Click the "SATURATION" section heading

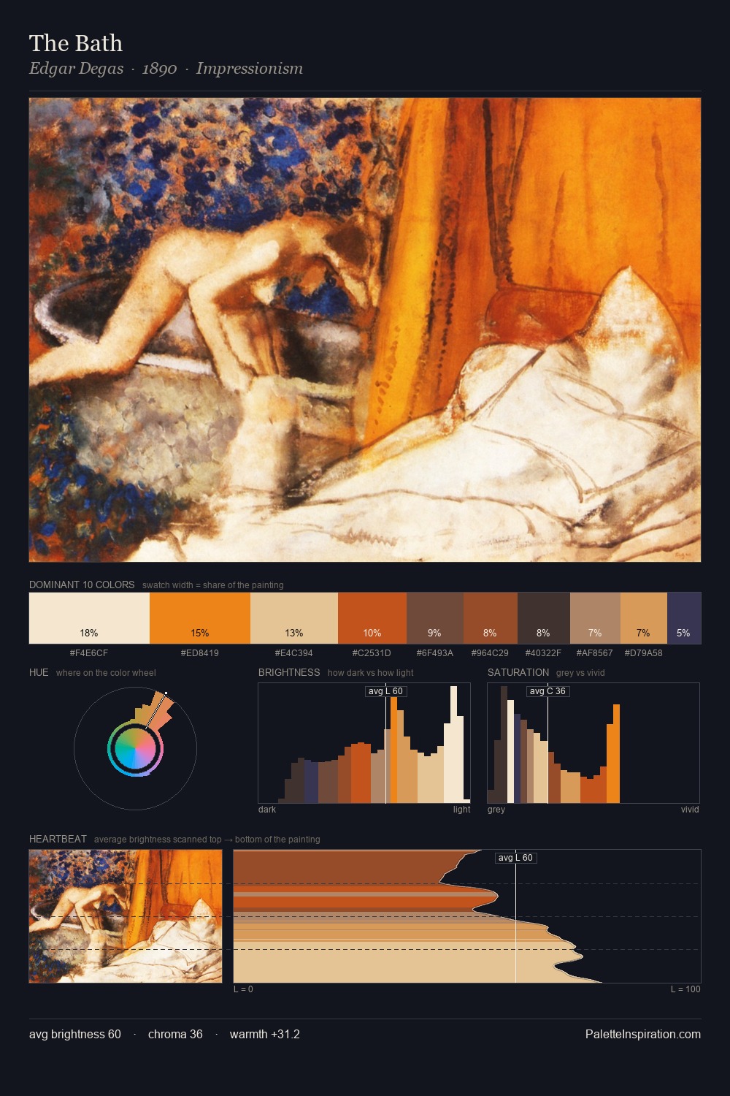tap(518, 672)
